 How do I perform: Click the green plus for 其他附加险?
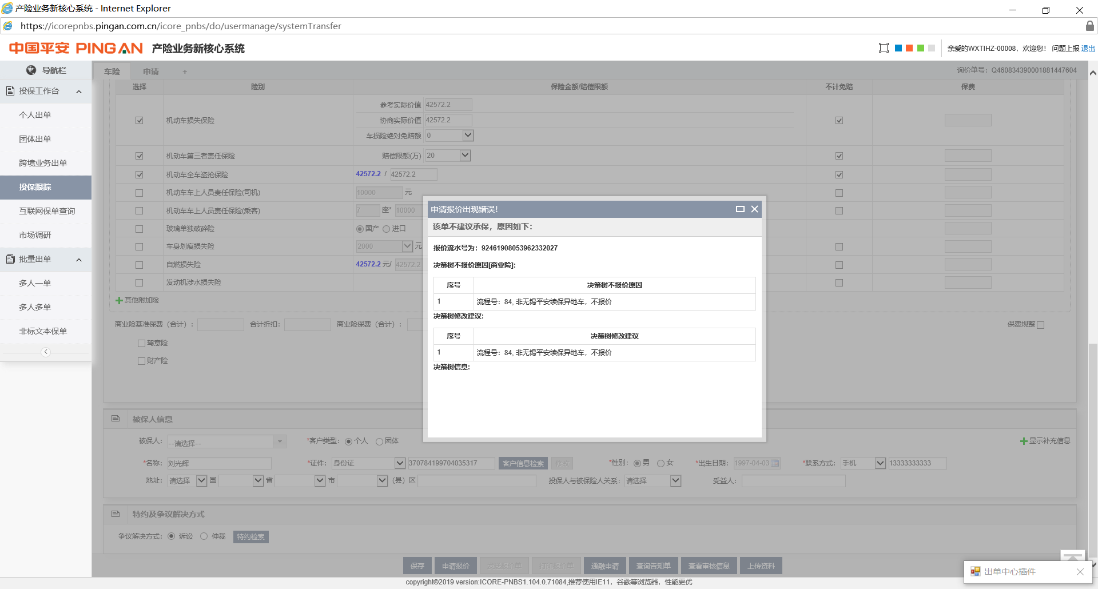(x=119, y=300)
